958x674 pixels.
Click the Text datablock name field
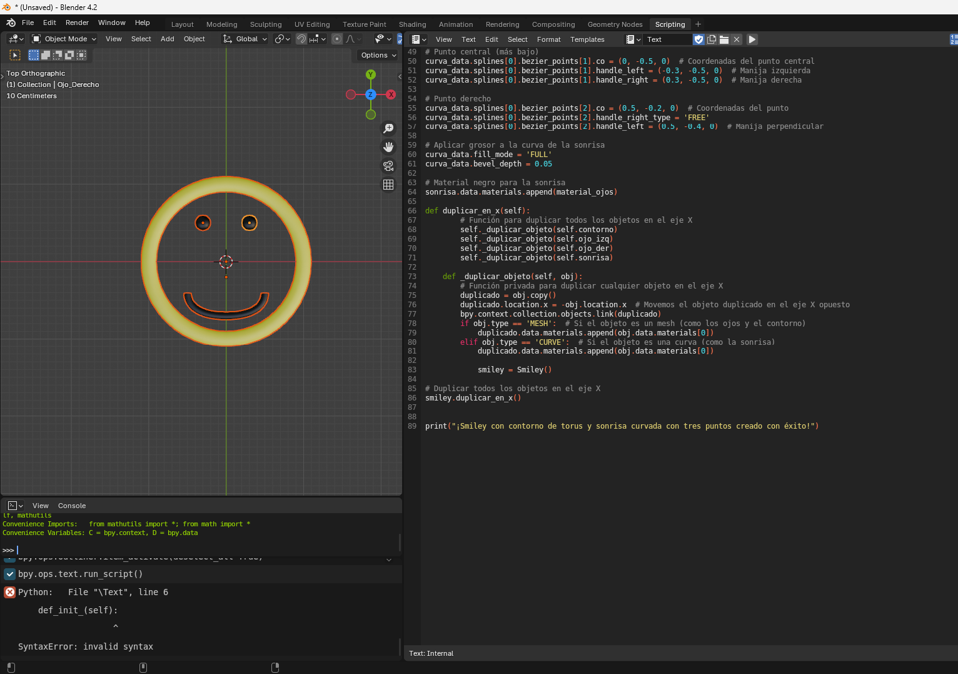click(x=667, y=39)
